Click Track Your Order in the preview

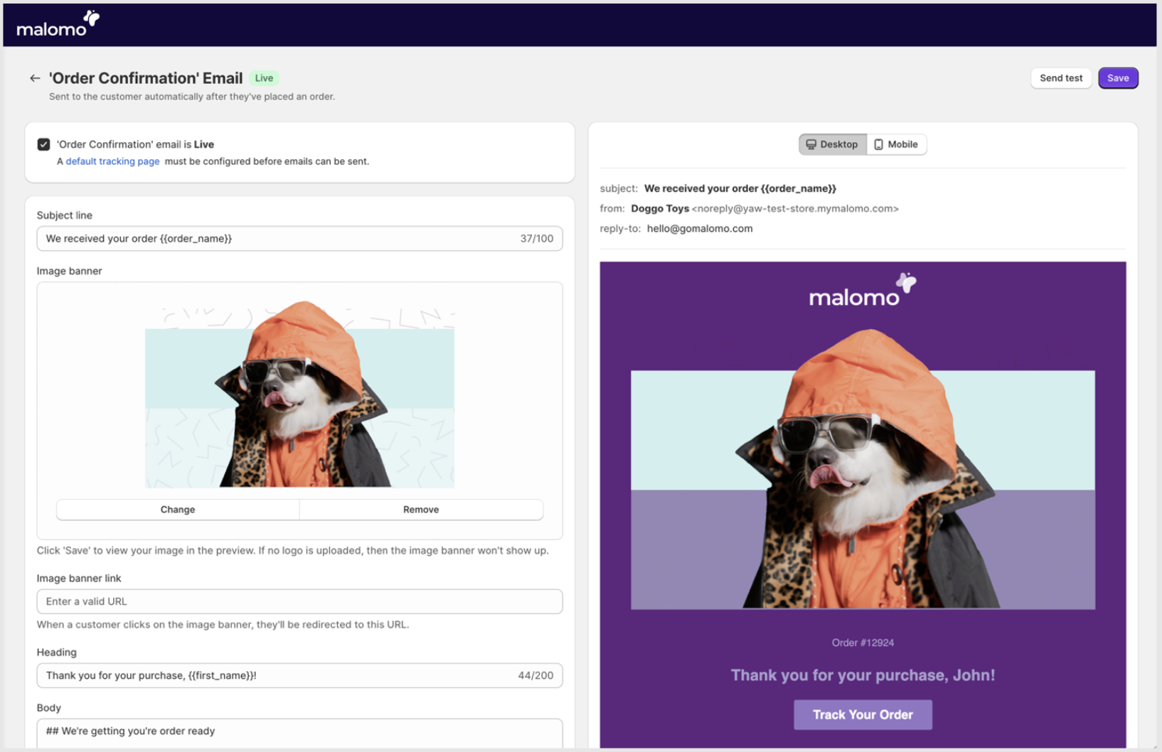pyautogui.click(x=863, y=715)
